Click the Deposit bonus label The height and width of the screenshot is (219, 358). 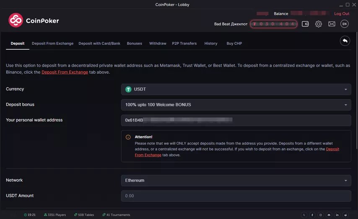20,104
